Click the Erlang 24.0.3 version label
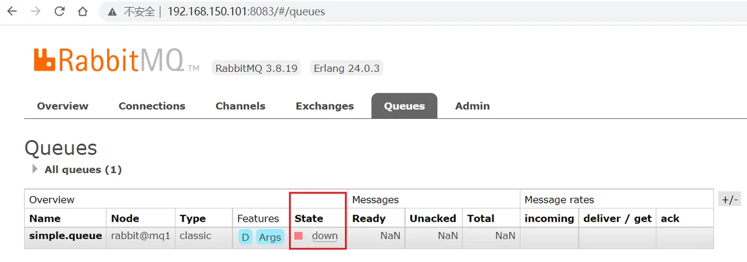This screenshot has height=262, width=747. click(x=346, y=68)
